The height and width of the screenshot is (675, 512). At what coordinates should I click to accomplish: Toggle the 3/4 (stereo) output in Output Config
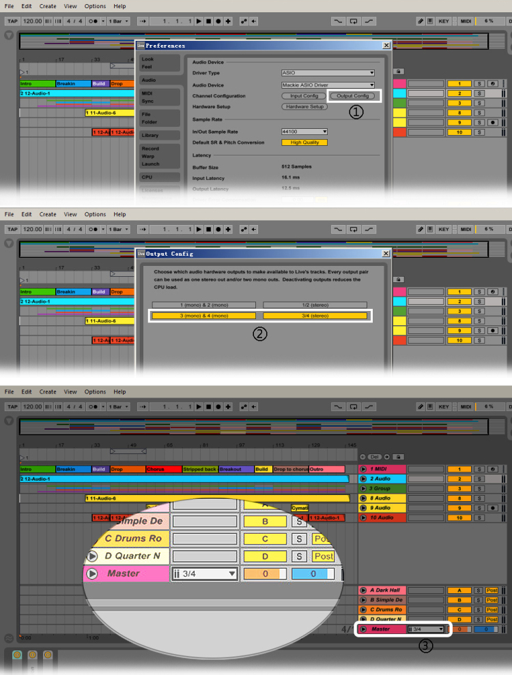click(x=315, y=316)
